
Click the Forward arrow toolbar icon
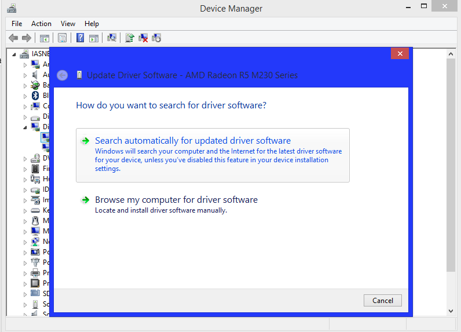26,38
